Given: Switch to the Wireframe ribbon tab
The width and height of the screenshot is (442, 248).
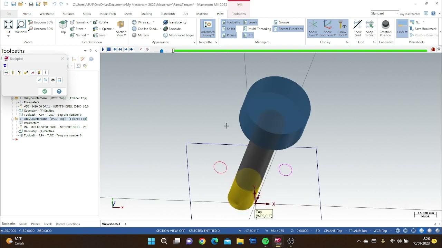Looking at the screenshot, I should click(x=47, y=14).
